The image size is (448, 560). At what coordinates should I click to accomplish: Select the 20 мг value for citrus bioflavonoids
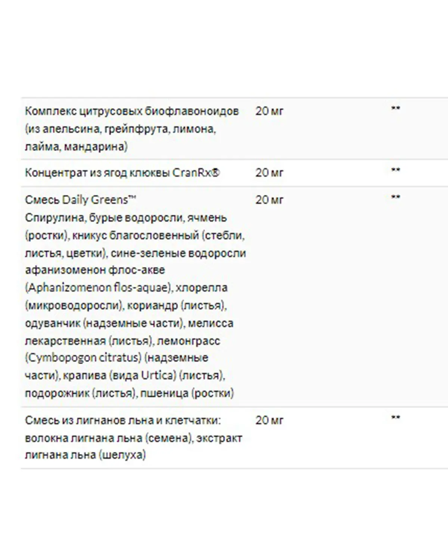(x=269, y=111)
